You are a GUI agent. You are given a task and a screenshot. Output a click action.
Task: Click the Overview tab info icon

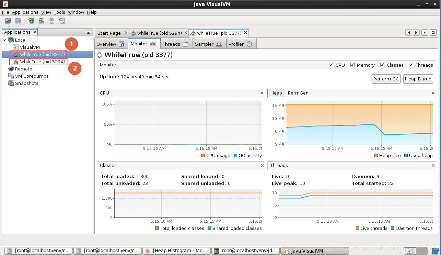pos(121,44)
